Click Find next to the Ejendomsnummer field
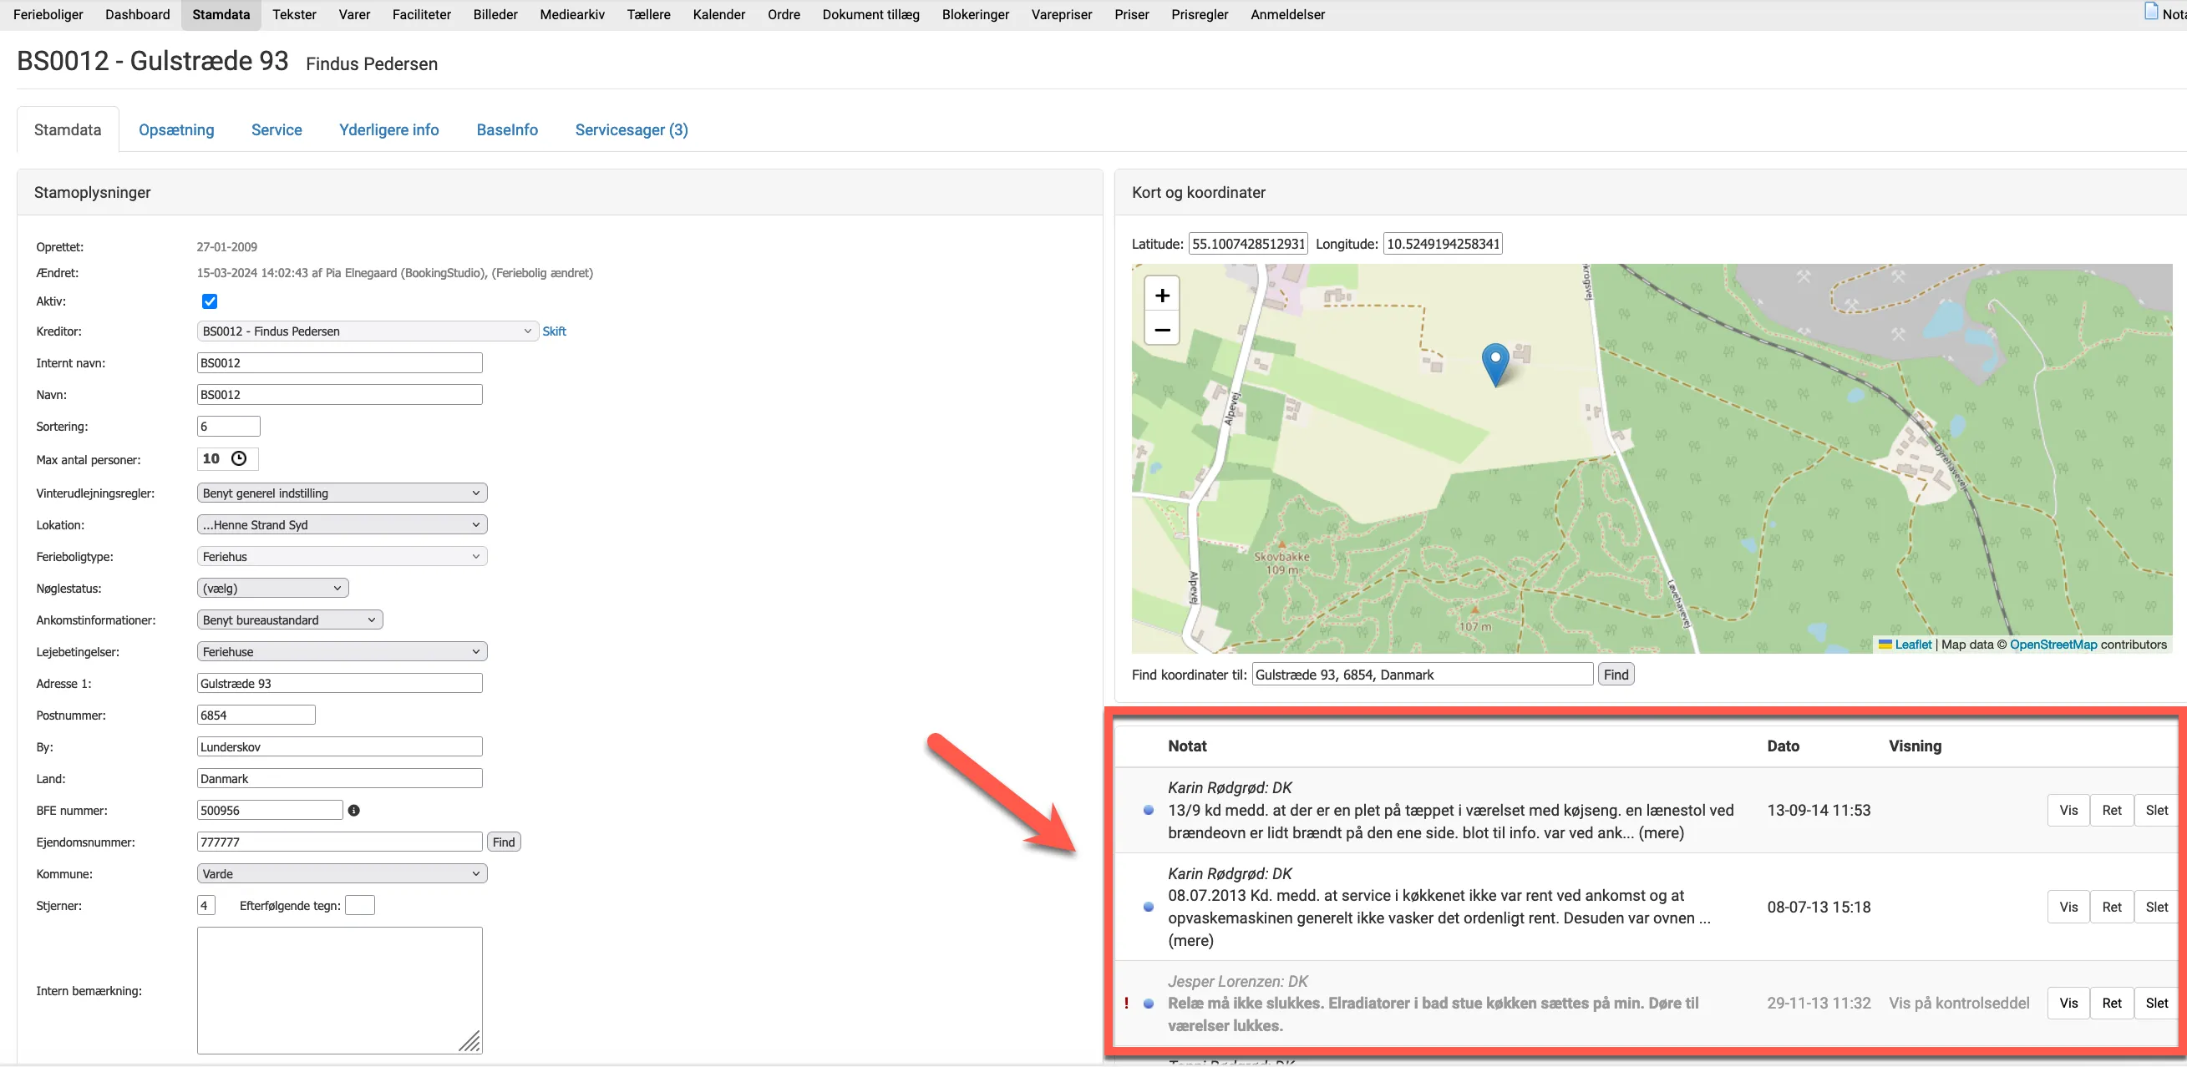This screenshot has height=1067, width=2187. coord(503,842)
